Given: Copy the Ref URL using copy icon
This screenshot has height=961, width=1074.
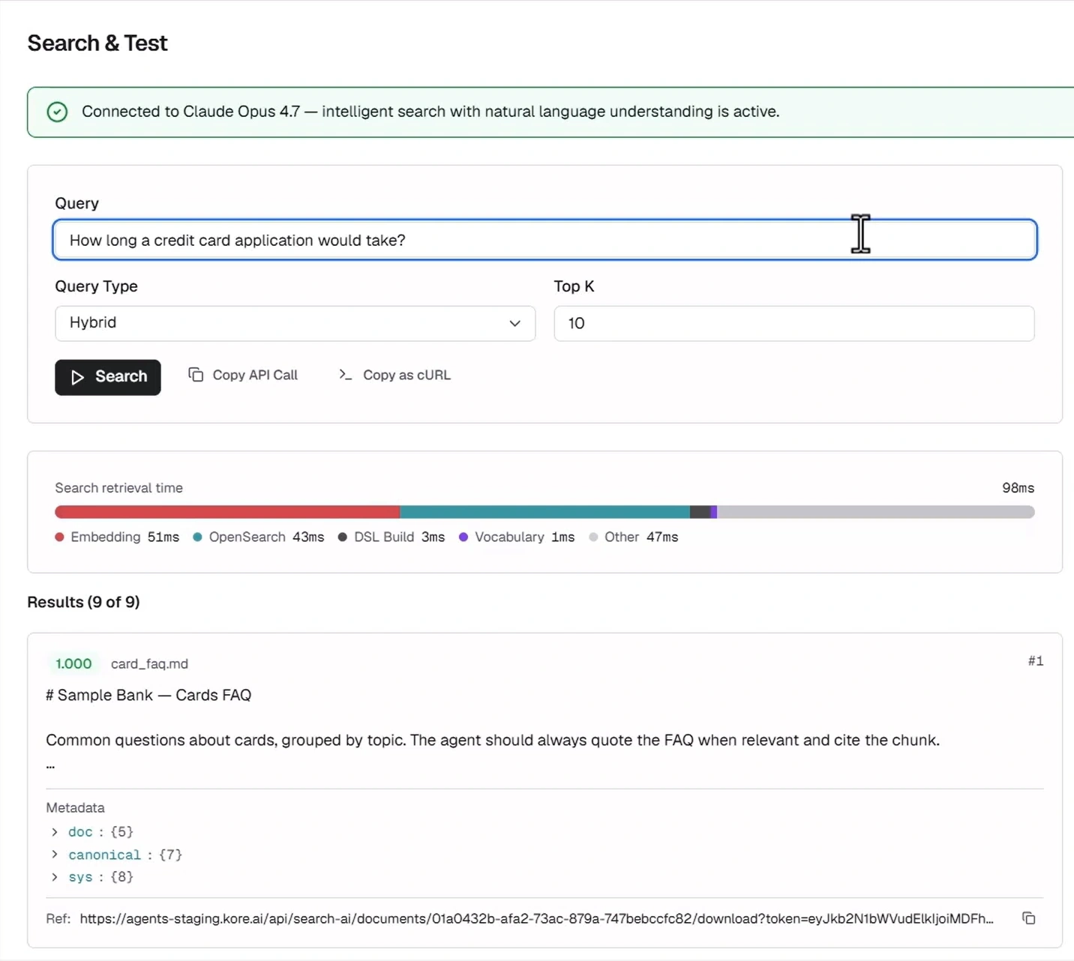Looking at the screenshot, I should pyautogui.click(x=1029, y=918).
